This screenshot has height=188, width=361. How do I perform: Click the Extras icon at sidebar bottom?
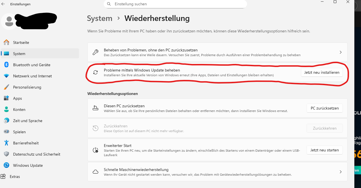[x=3, y=177]
